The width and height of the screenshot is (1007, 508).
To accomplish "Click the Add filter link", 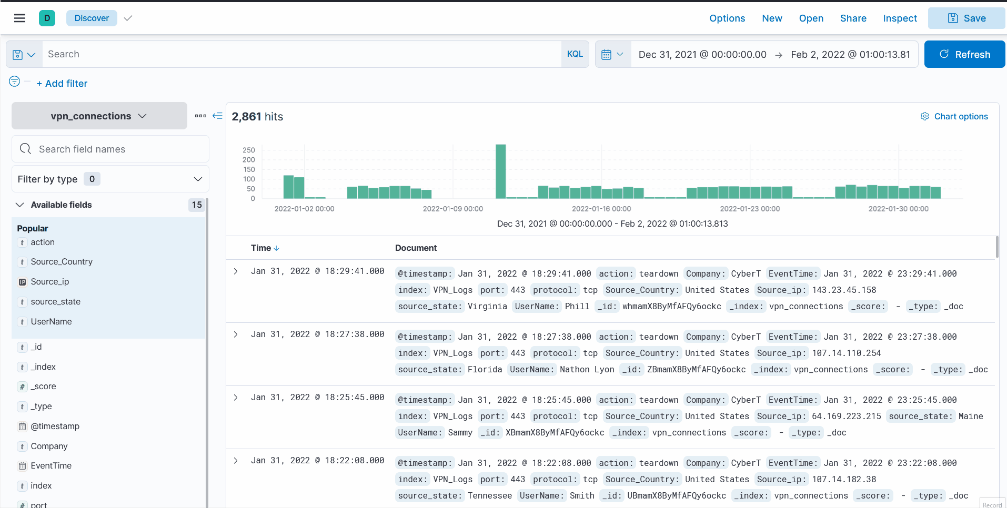I will pyautogui.click(x=62, y=83).
